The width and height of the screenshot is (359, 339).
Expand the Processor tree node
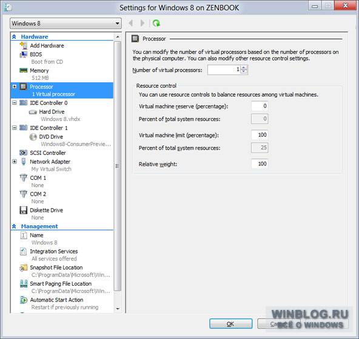(15, 87)
